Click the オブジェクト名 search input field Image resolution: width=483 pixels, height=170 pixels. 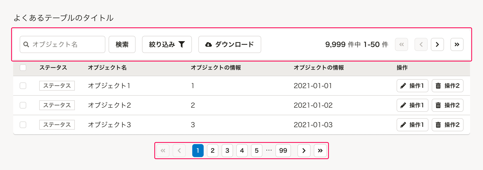tap(66, 45)
